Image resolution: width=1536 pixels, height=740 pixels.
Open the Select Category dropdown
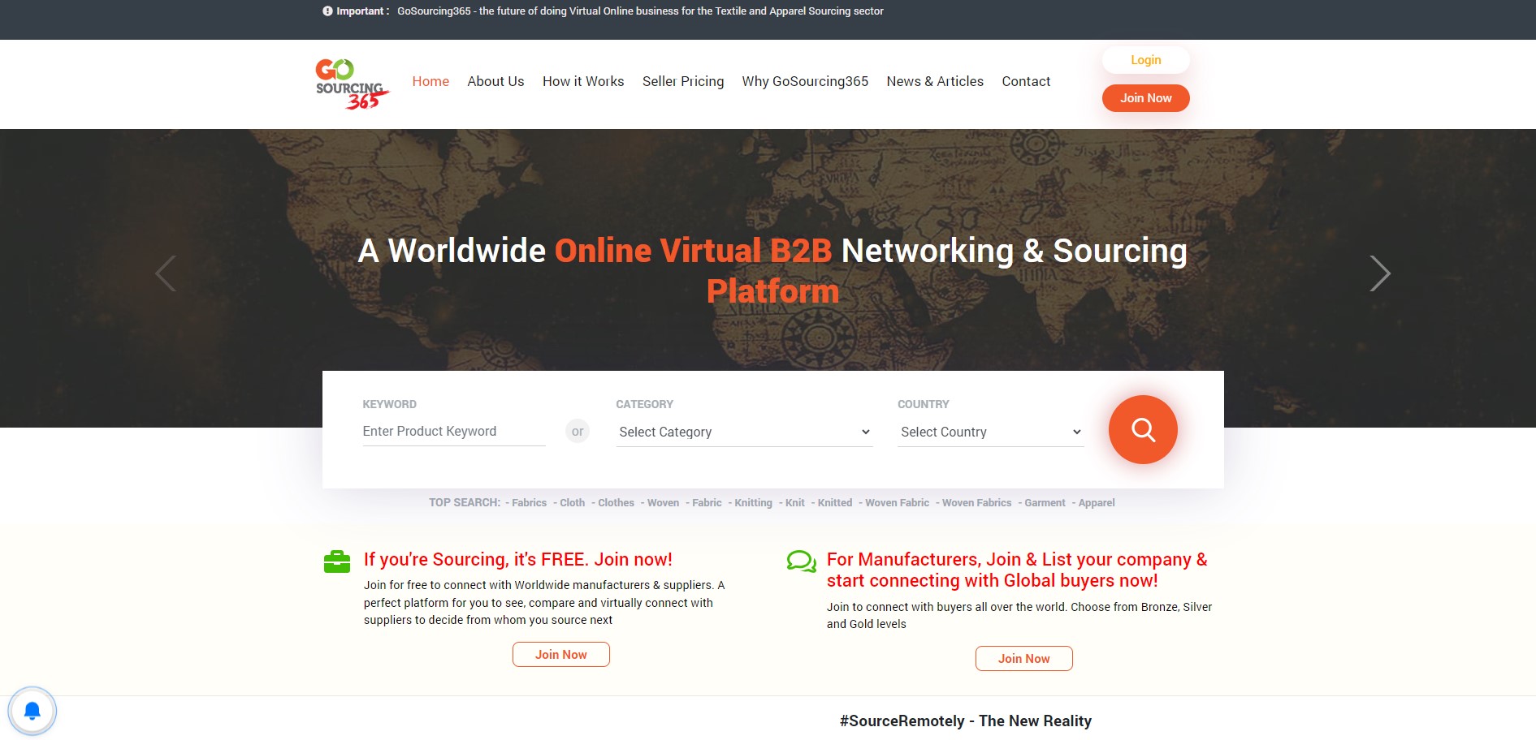click(745, 432)
